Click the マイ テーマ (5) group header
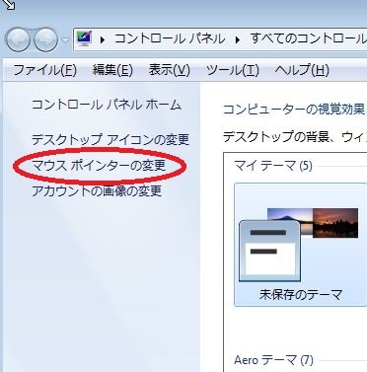 point(273,166)
